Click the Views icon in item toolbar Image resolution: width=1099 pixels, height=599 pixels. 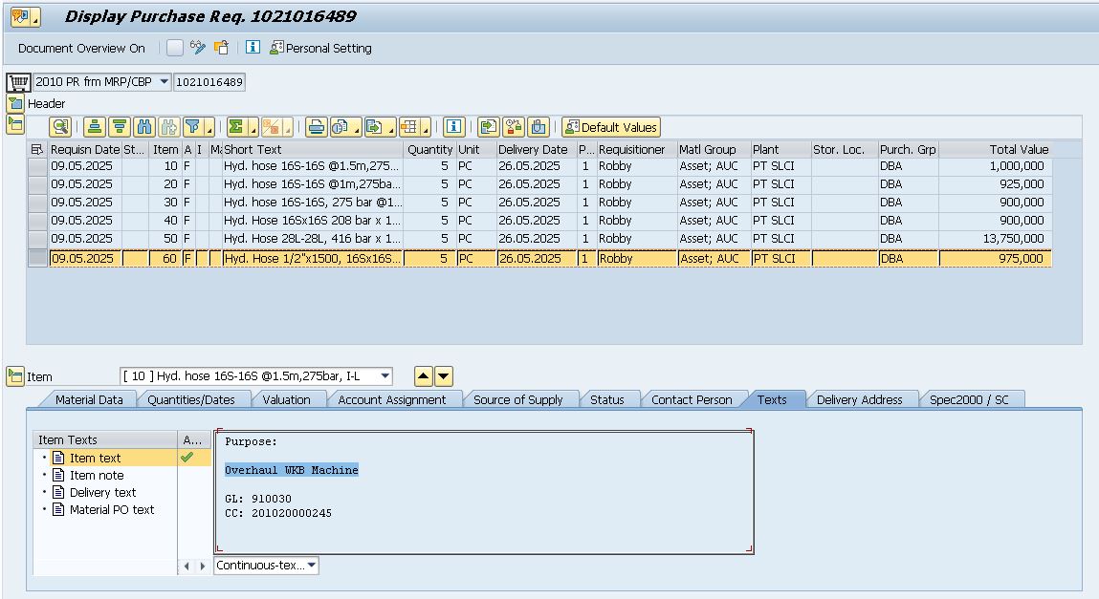coord(341,127)
